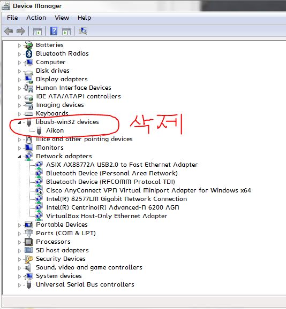Select the Imaging devices label
The width and height of the screenshot is (286, 309).
(60, 105)
